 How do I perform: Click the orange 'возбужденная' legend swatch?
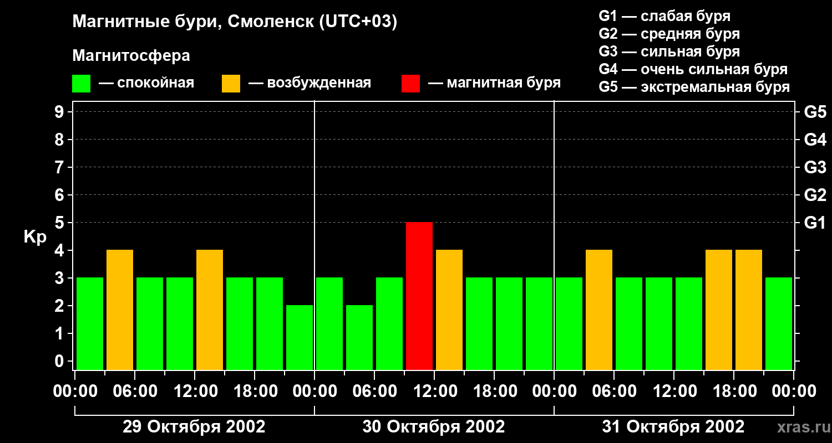tap(231, 84)
